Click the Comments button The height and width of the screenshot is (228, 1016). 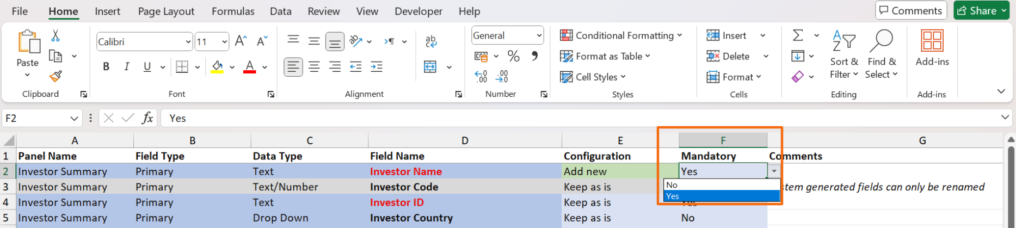(910, 11)
